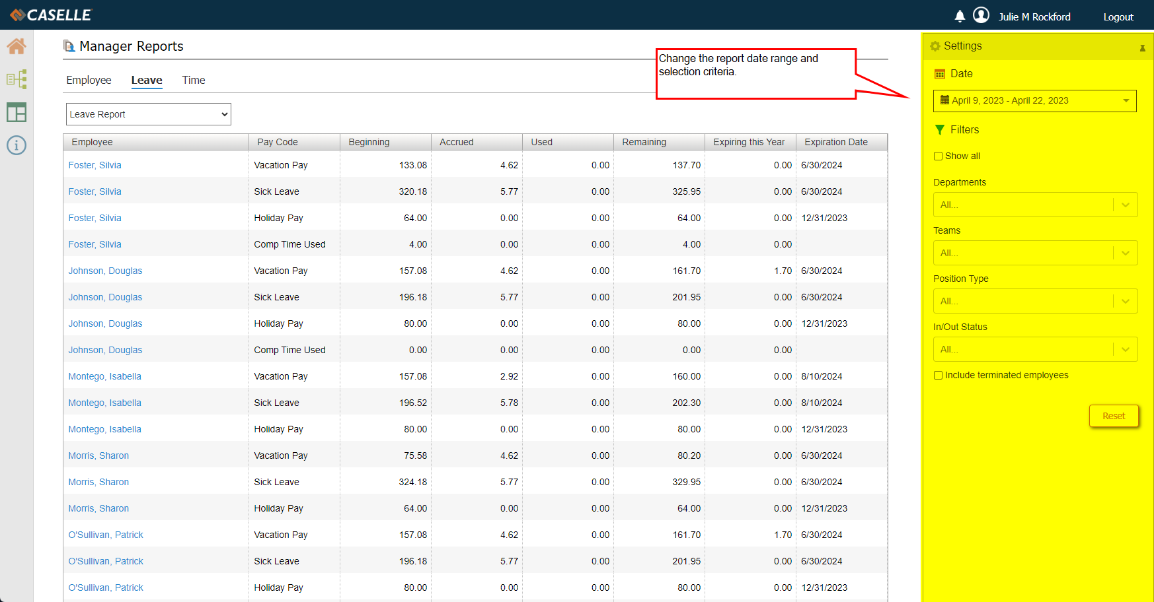
Task: Switch to the Time tab
Action: 194,80
